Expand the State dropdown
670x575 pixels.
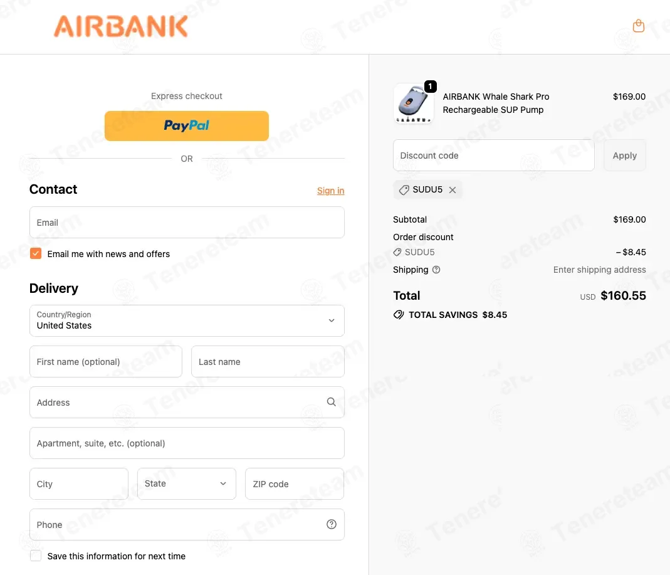[186, 483]
